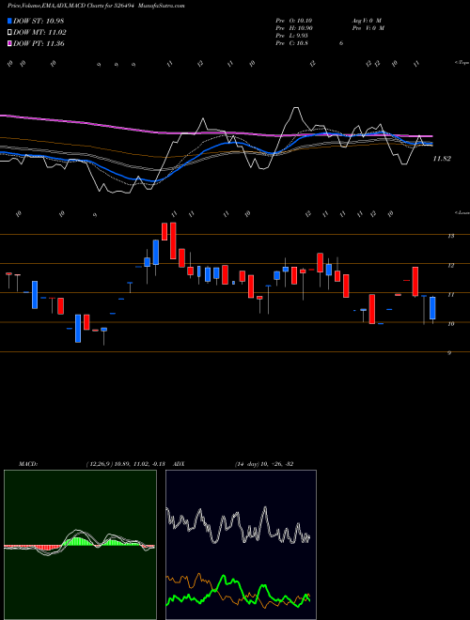The width and height of the screenshot is (470, 620).
Task: Click the 'Pre H: 10.90' value
Action: click(x=295, y=28)
